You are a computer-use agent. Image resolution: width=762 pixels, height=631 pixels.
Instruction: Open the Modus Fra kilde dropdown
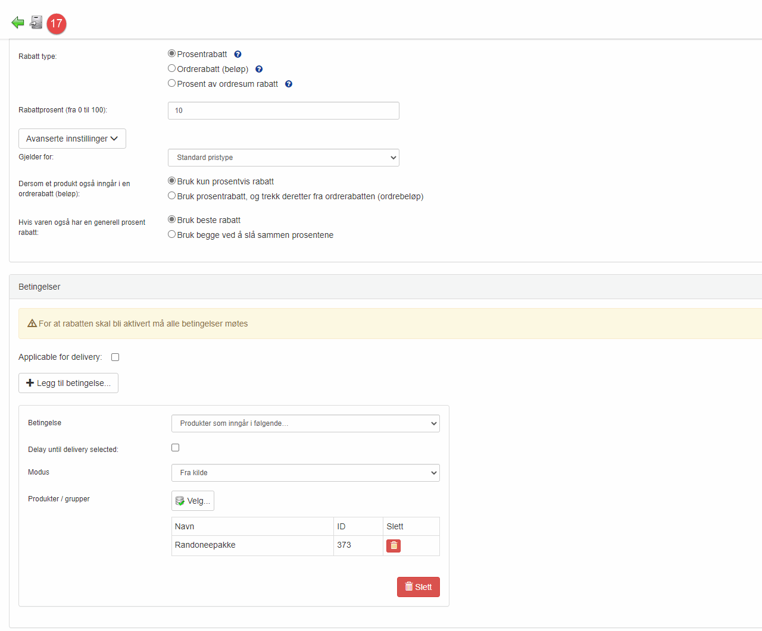[x=305, y=473]
